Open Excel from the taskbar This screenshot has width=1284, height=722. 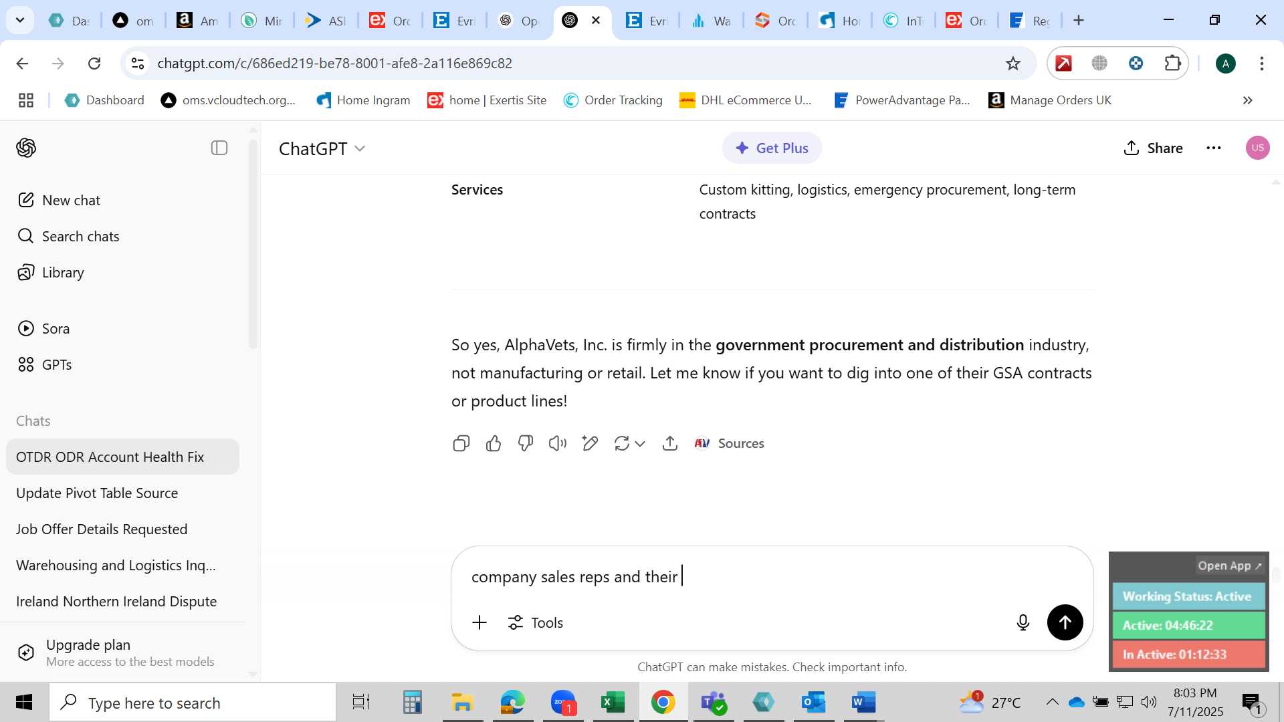[x=613, y=703]
